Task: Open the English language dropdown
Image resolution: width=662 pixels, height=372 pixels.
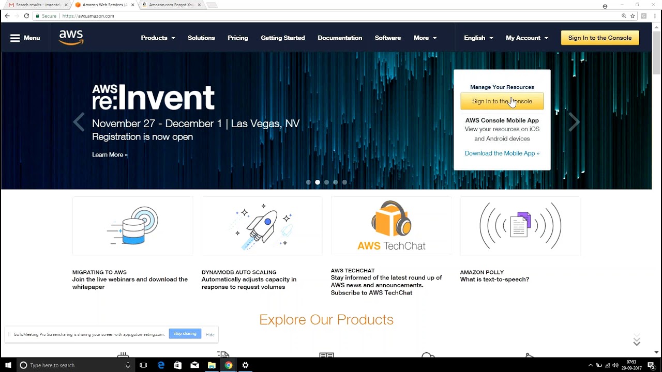Action: click(x=478, y=38)
